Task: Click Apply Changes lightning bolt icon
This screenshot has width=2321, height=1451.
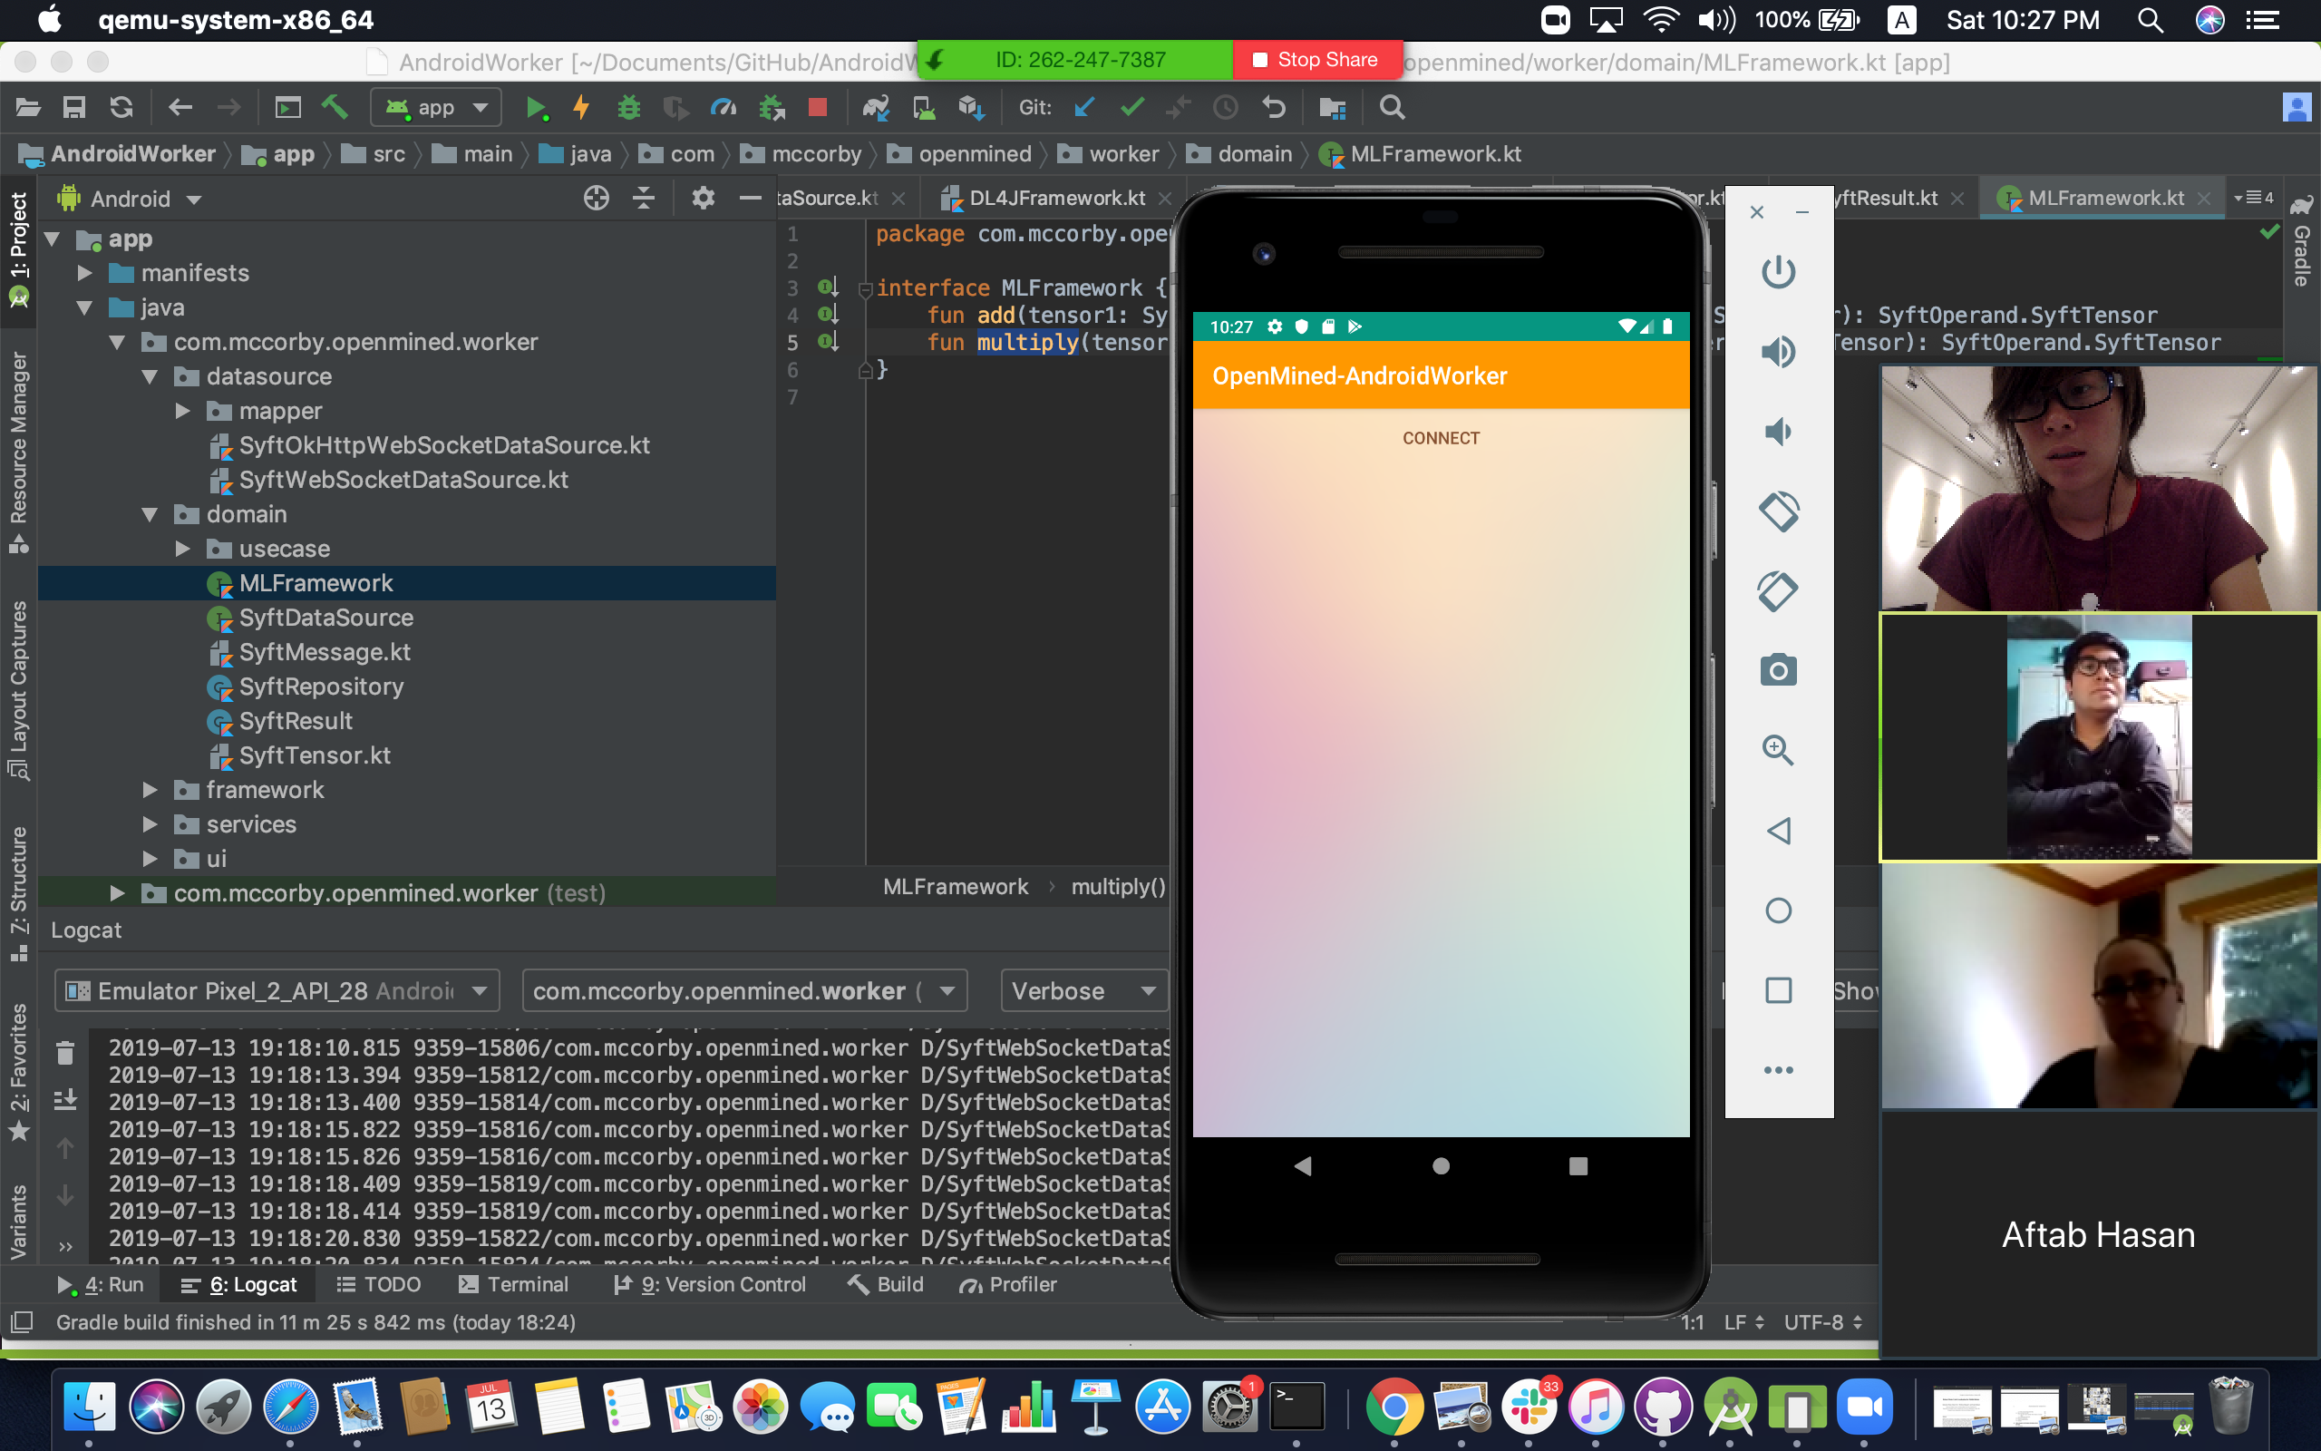Action: click(581, 108)
